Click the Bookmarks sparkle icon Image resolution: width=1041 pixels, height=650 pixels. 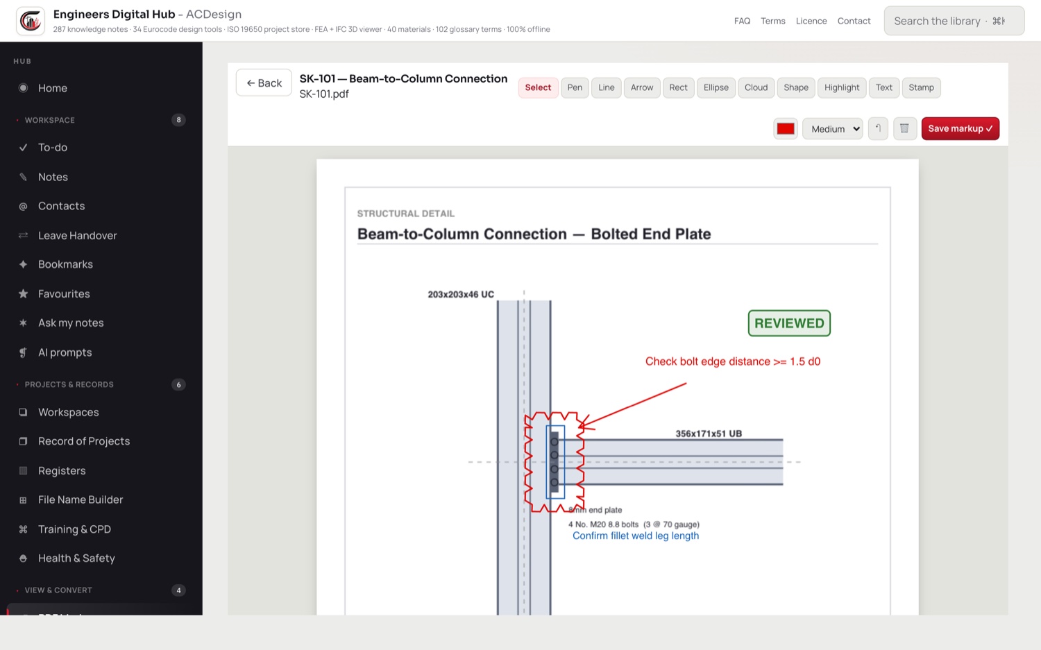pyautogui.click(x=23, y=264)
